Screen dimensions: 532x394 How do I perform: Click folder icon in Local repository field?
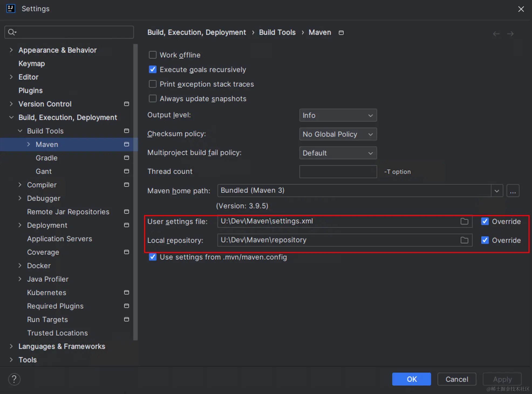464,240
